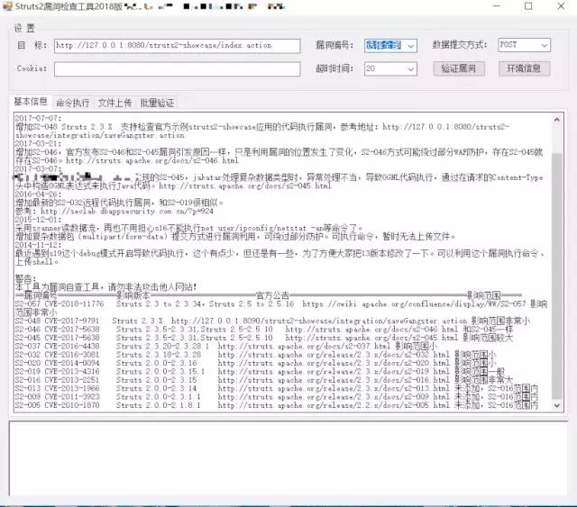Screen dimensions: 577x507
Task: Switch to the 基本信息 tab
Action: 31,102
